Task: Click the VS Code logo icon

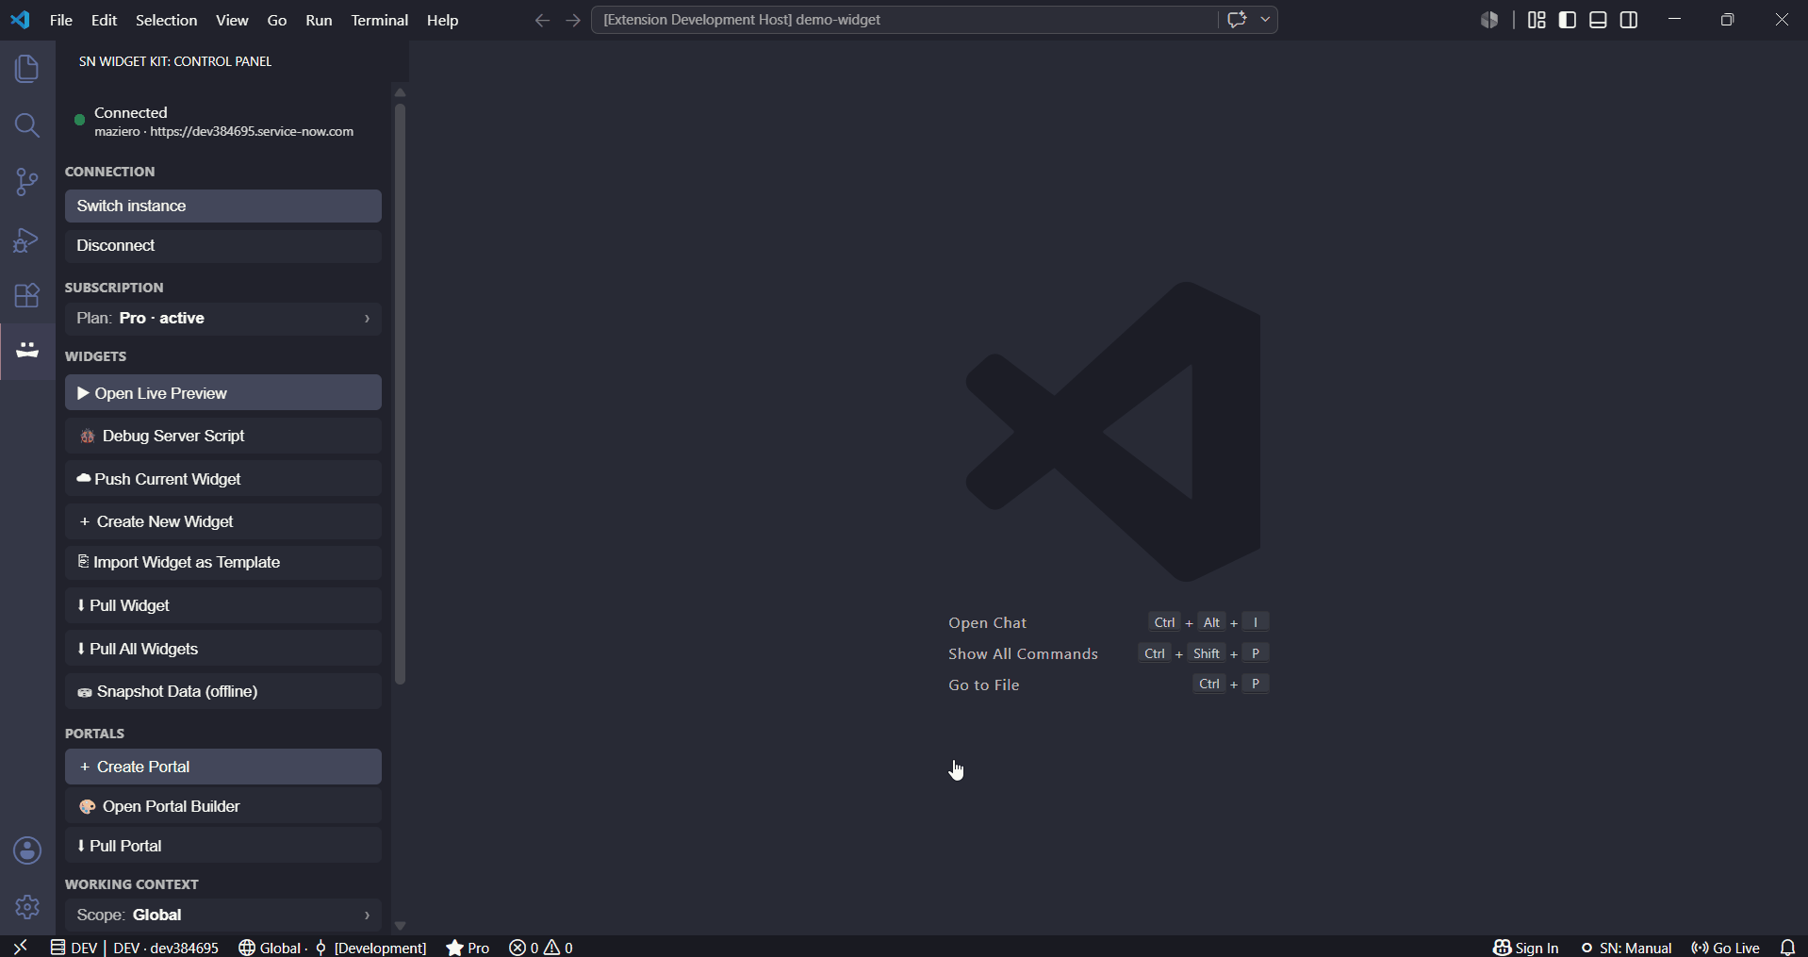Action: coord(20,20)
